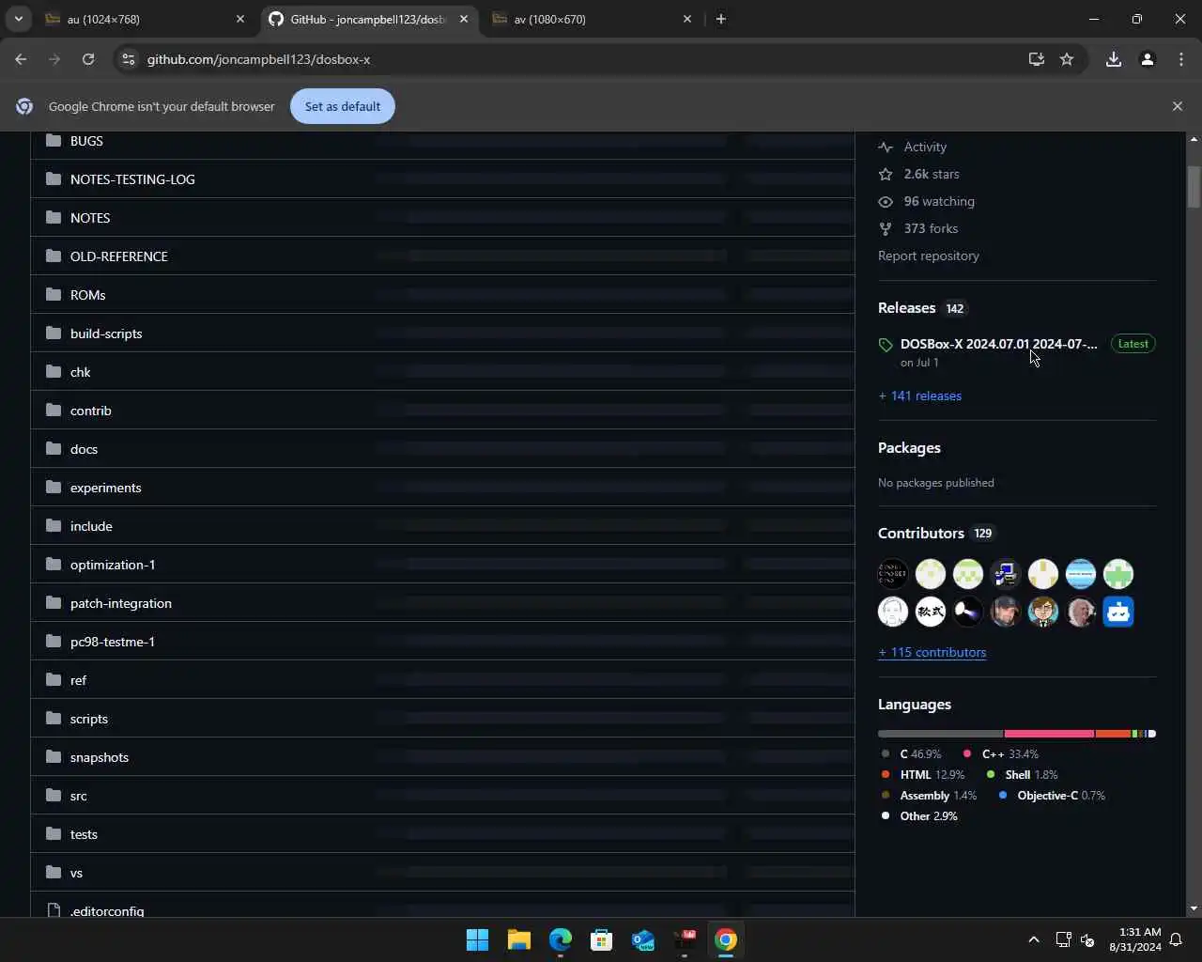Click the docs folder icon
This screenshot has width=1202, height=962.
click(54, 449)
